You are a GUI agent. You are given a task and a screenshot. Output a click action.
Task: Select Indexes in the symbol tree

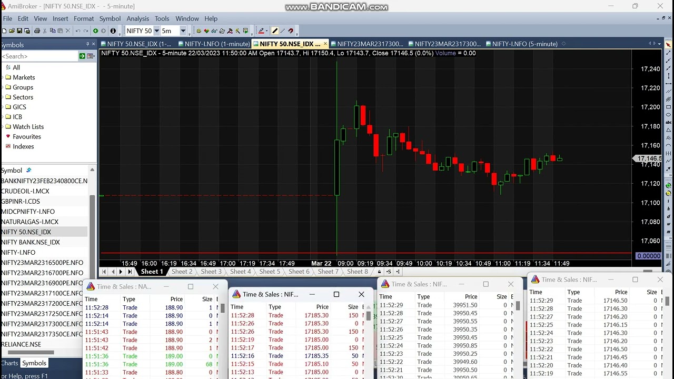[23, 146]
